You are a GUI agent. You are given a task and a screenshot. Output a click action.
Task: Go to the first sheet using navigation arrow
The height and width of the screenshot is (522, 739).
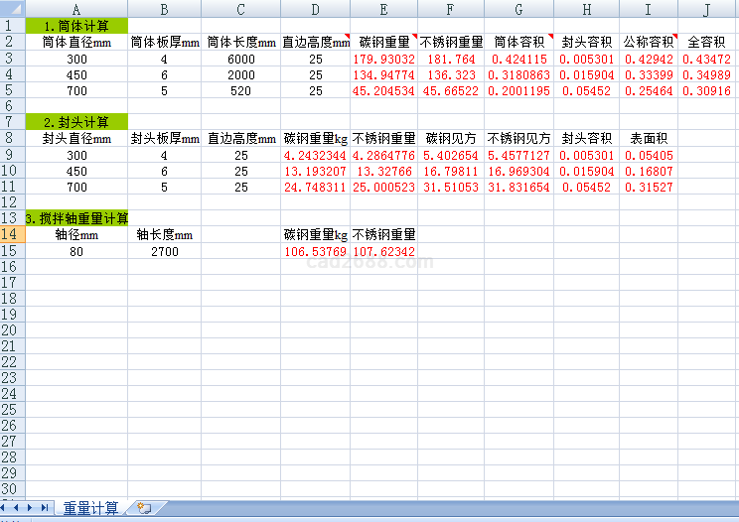pyautogui.click(x=7, y=508)
